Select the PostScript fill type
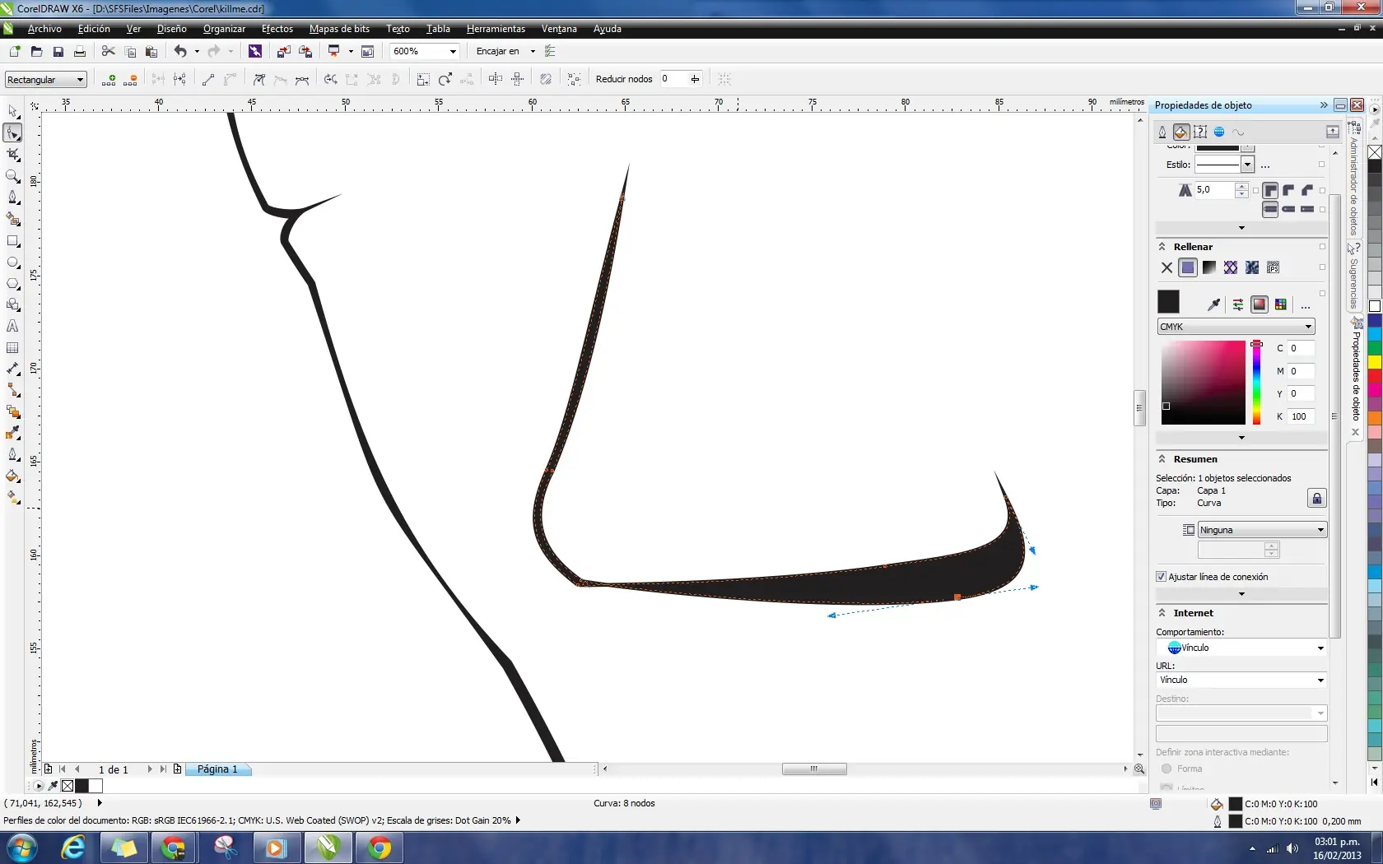1383x864 pixels. tap(1273, 267)
